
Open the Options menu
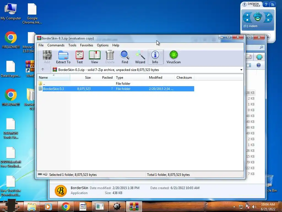pyautogui.click(x=103, y=45)
